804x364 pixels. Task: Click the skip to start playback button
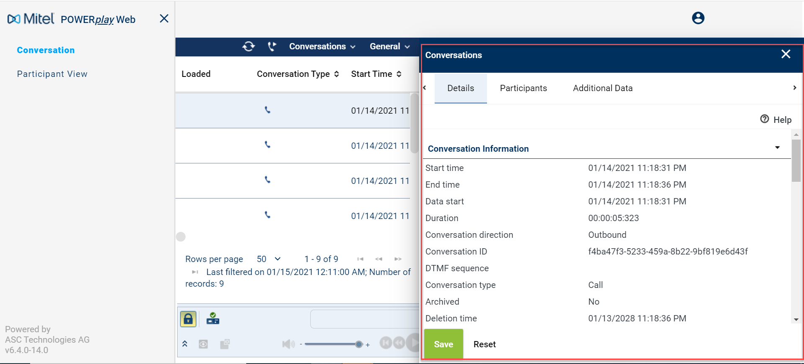tap(386, 343)
